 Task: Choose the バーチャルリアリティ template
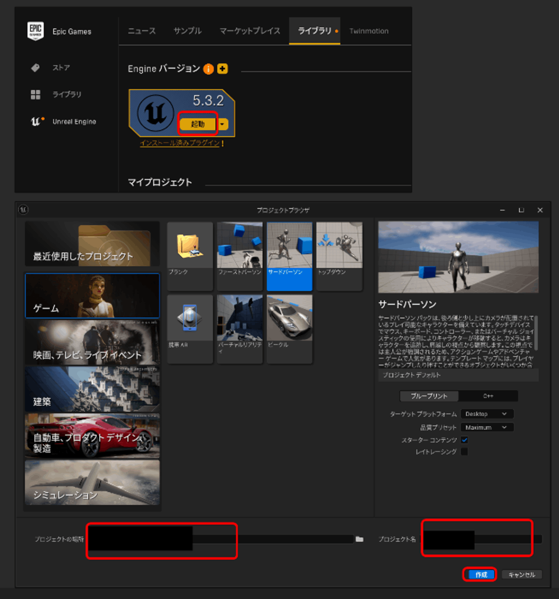[240, 329]
